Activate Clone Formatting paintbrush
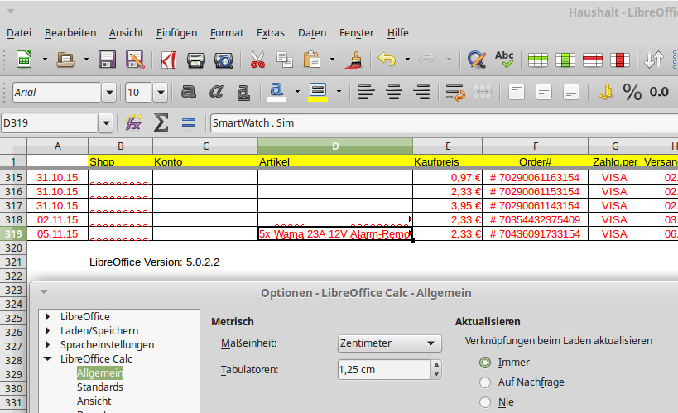The height and width of the screenshot is (413, 678). coord(353,60)
